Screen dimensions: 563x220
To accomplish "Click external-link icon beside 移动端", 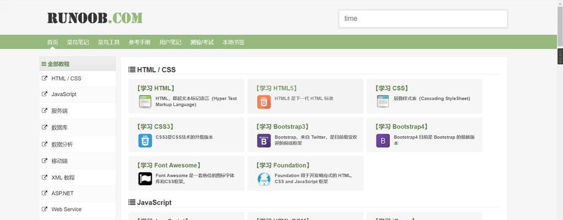I will 45,161.
